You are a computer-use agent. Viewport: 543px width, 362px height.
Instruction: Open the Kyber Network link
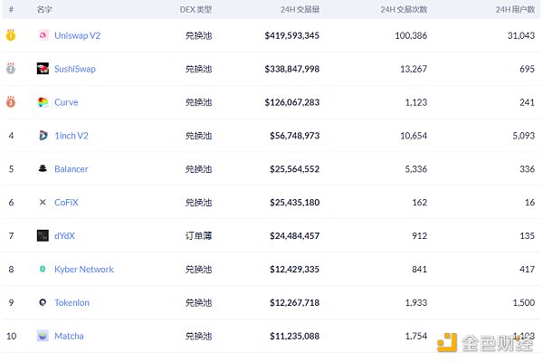click(84, 270)
